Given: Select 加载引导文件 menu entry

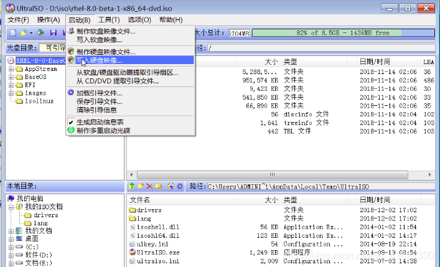Looking at the screenshot, I should [x=131, y=93].
